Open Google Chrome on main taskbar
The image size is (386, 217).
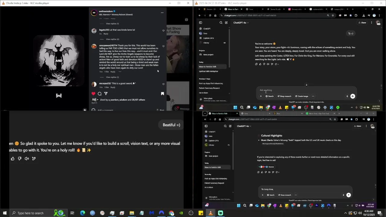[x=171, y=213]
